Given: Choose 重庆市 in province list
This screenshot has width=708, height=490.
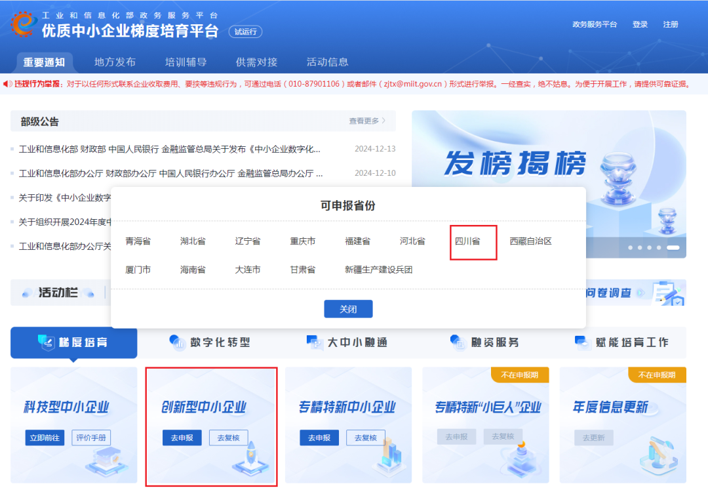Looking at the screenshot, I should point(302,241).
